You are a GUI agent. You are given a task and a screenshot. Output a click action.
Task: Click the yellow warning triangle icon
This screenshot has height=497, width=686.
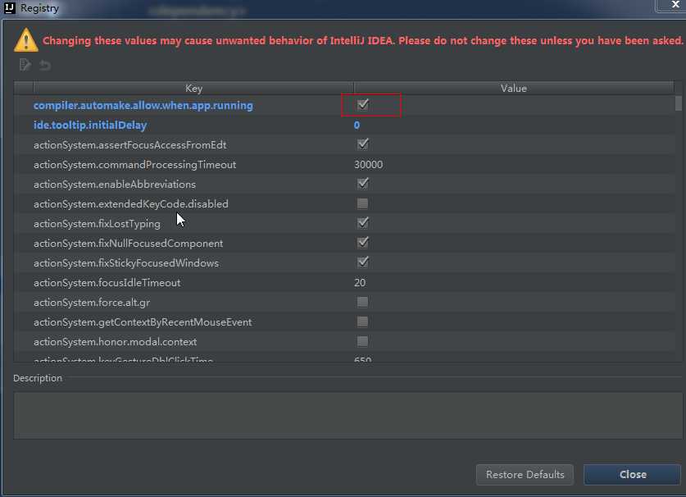[25, 40]
